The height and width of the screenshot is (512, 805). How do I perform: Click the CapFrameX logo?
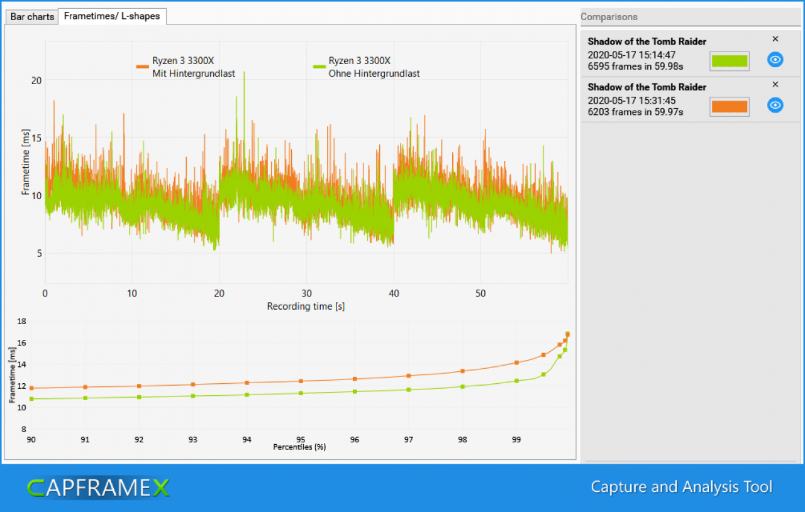pos(98,487)
